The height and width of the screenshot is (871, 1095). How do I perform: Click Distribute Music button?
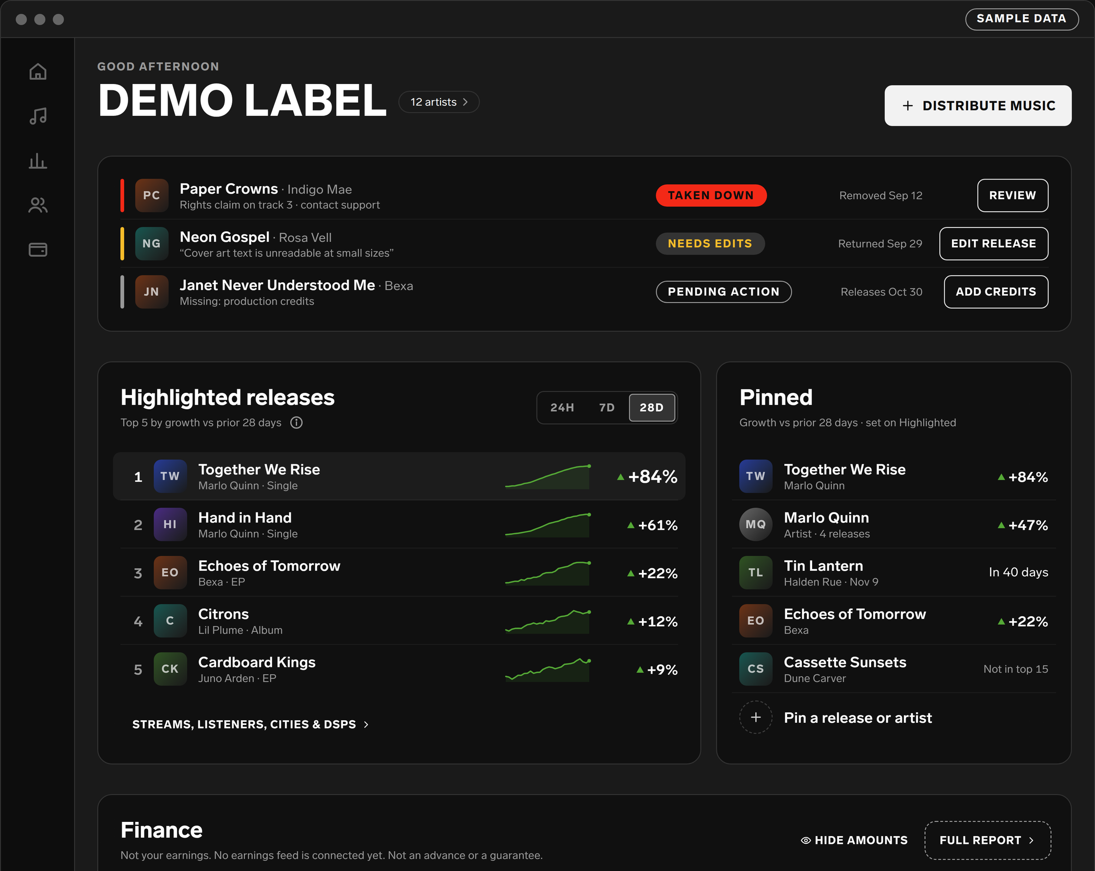pos(978,105)
